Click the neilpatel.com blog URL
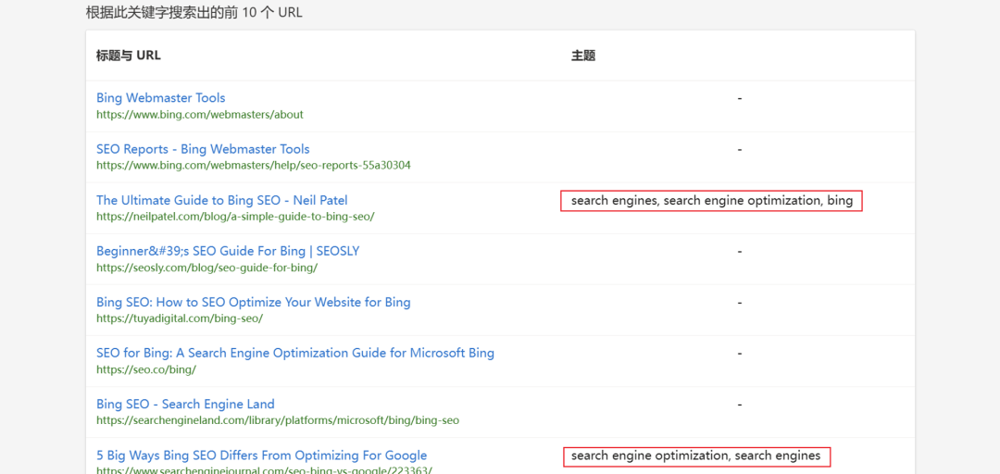1000x474 pixels. click(235, 217)
